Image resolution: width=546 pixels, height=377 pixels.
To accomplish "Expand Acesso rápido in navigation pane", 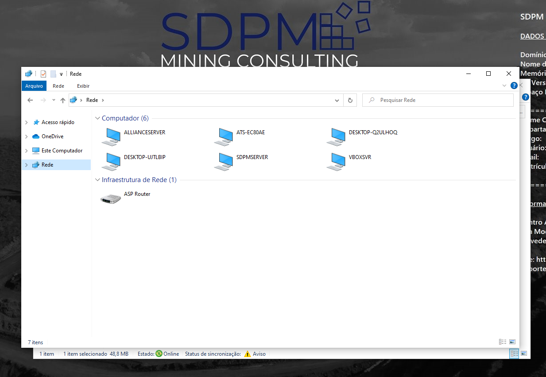I will (27, 122).
